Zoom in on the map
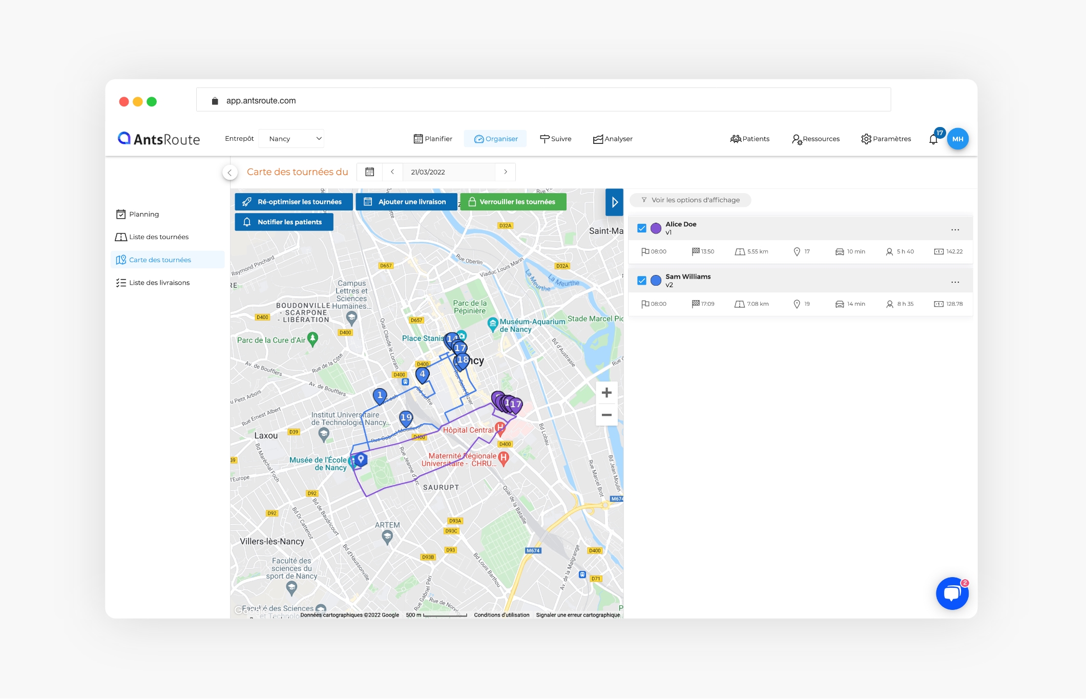1086x699 pixels. pyautogui.click(x=607, y=393)
